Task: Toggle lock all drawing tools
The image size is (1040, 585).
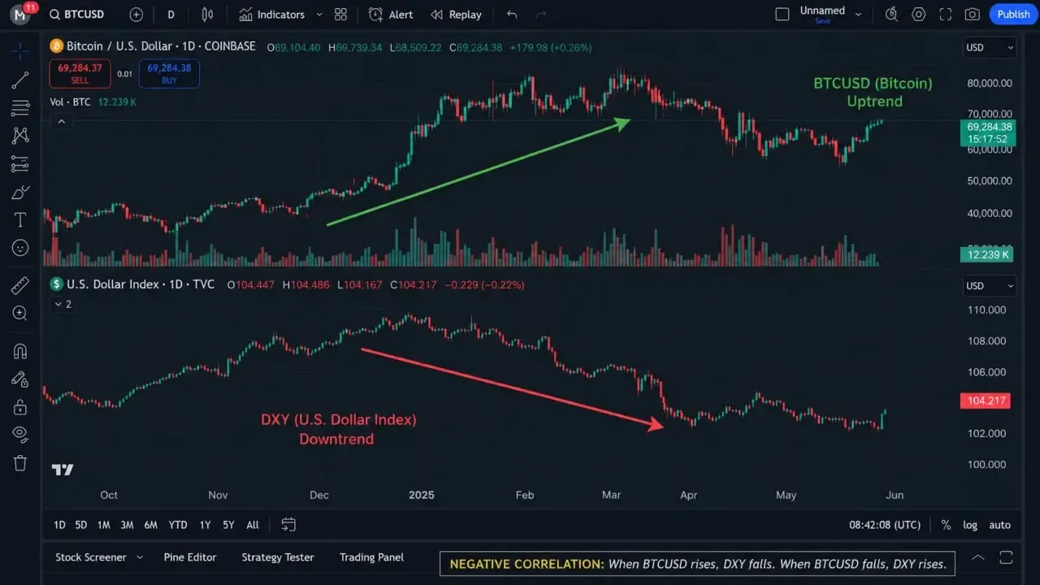Action: (x=20, y=406)
